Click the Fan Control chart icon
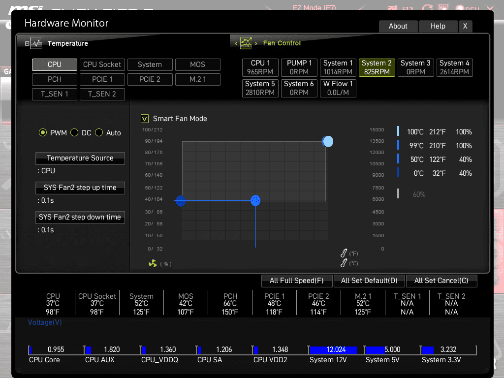The image size is (504, 378). (x=246, y=43)
